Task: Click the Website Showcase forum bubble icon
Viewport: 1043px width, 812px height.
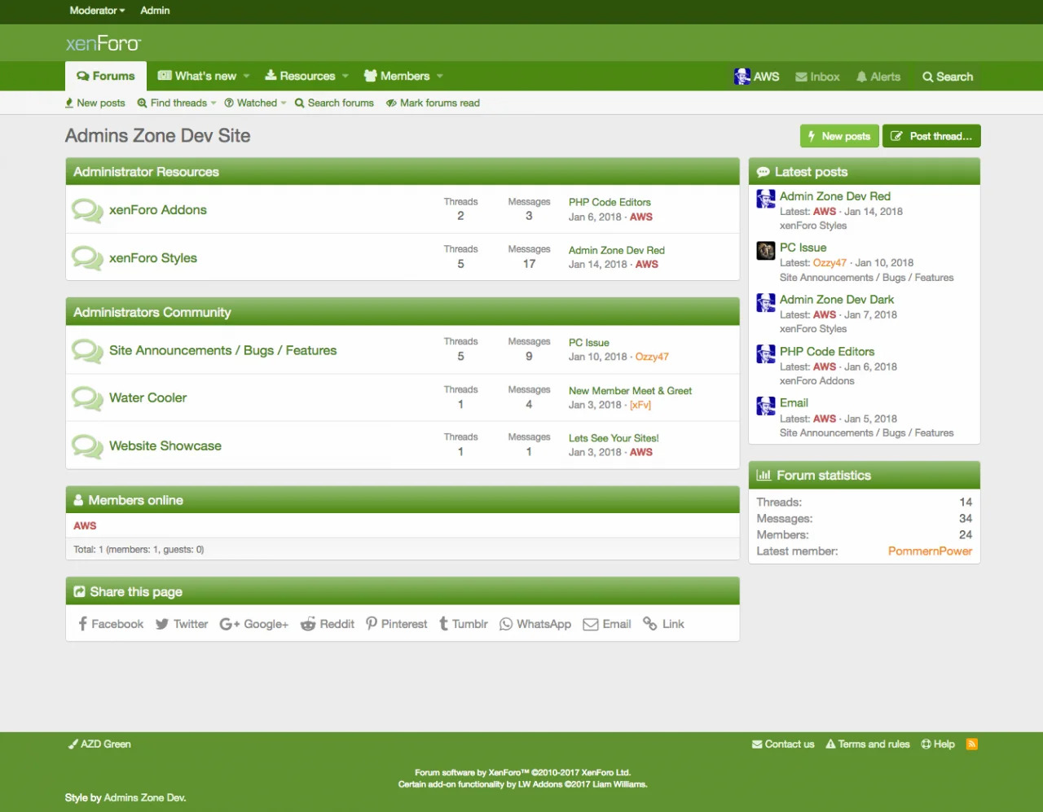Action: click(x=87, y=446)
